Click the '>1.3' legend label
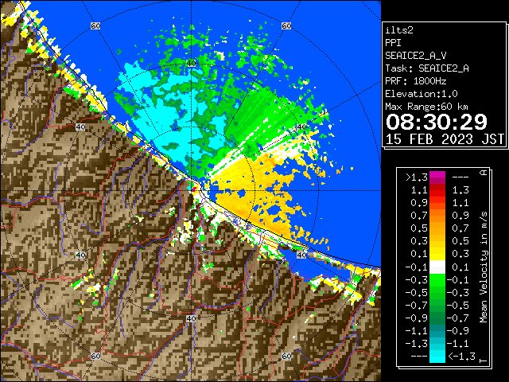Image resolution: width=509 pixels, height=382 pixels. (417, 177)
